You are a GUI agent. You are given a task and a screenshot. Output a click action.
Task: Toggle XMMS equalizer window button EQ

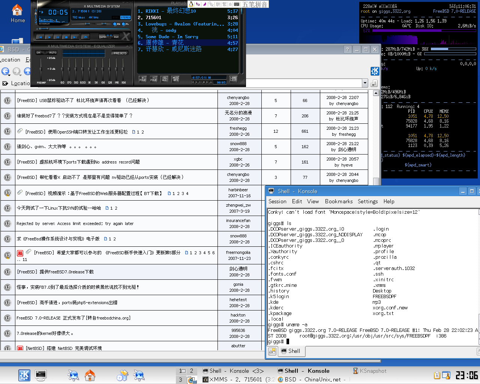[x=117, y=24]
